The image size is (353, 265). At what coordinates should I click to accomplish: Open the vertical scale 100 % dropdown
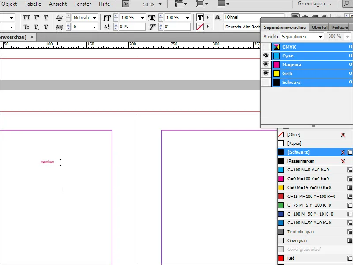pyautogui.click(x=142, y=18)
